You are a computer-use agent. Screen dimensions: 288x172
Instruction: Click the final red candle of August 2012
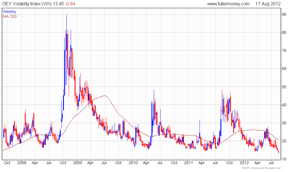coord(279,151)
